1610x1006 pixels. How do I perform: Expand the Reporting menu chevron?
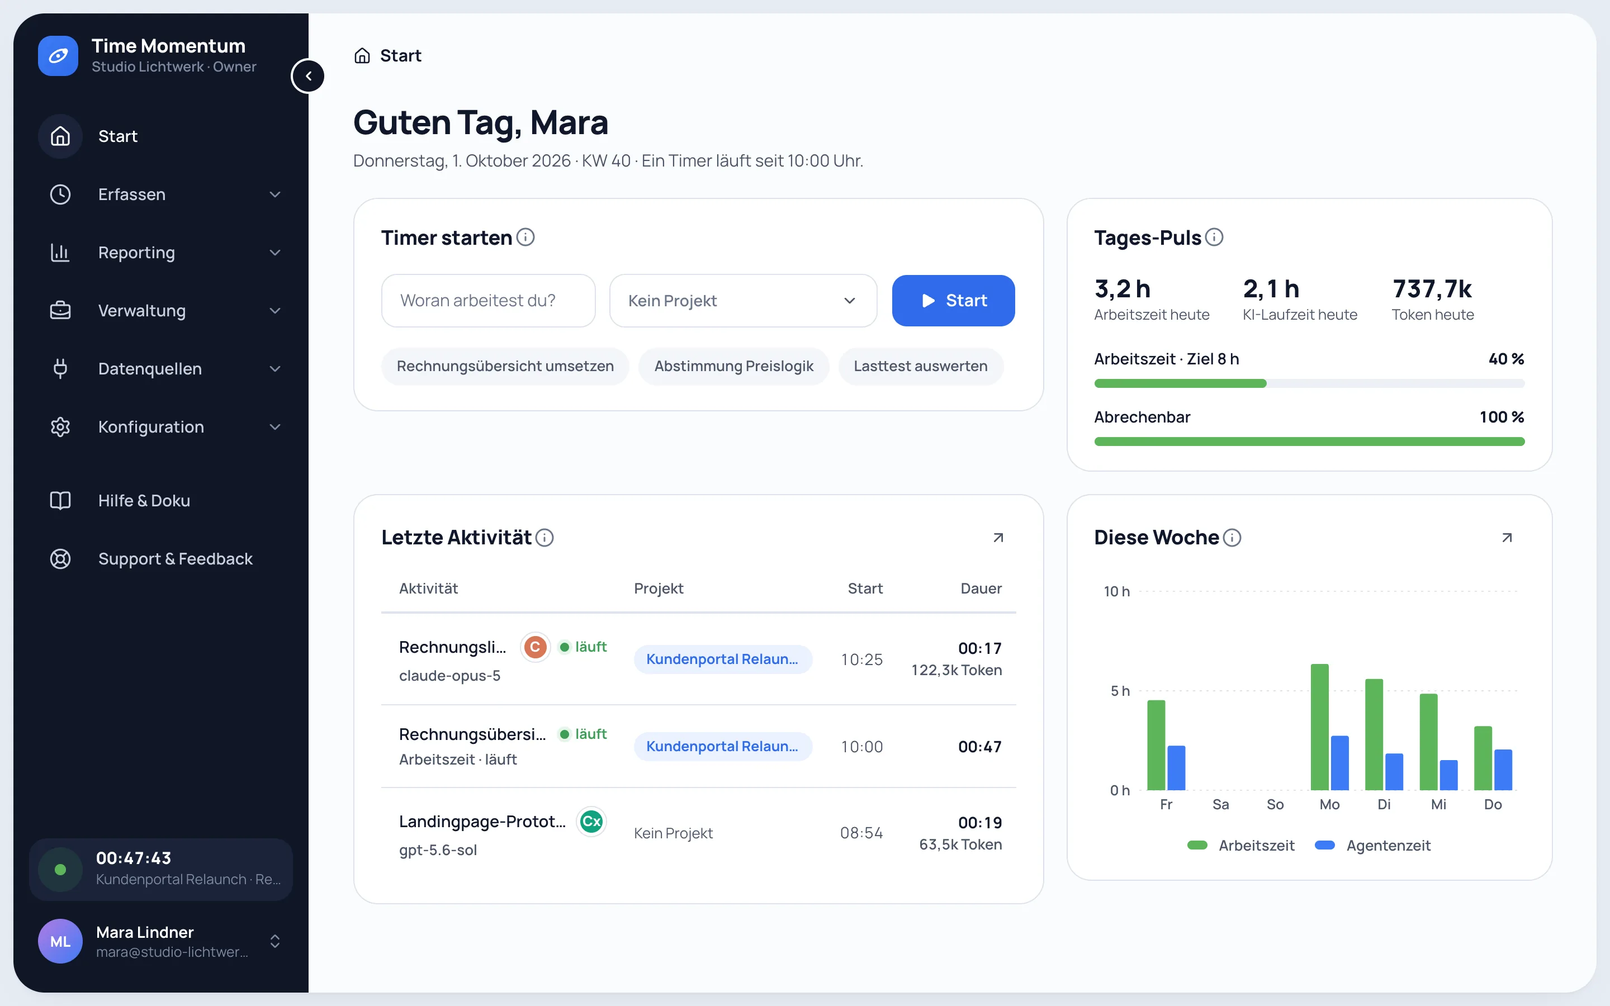pos(275,252)
